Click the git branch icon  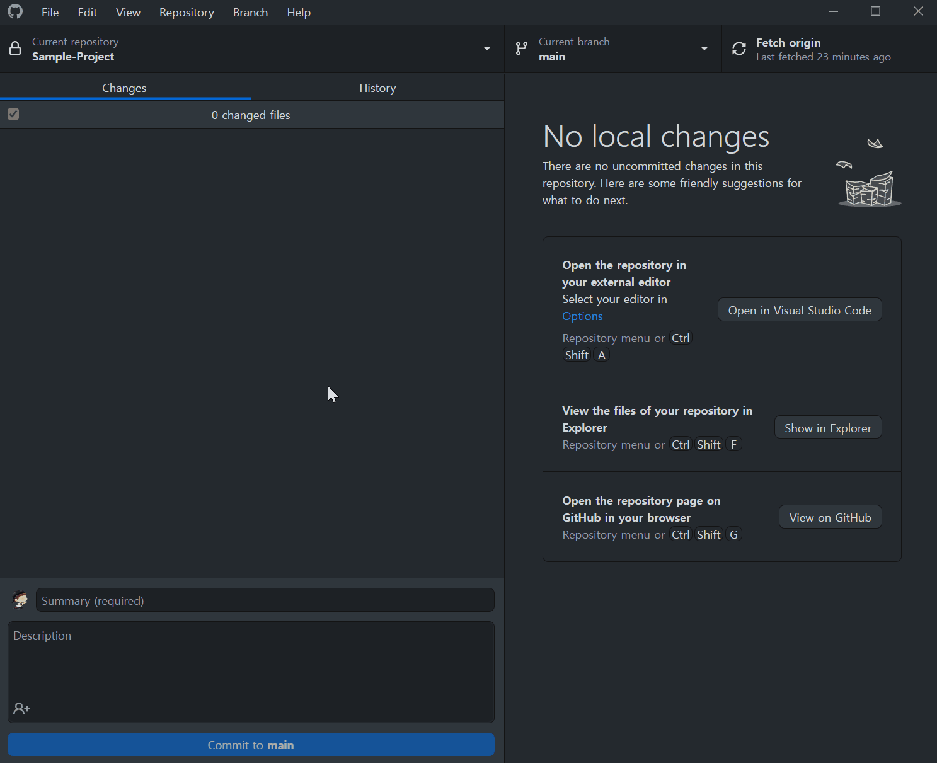pyautogui.click(x=521, y=49)
